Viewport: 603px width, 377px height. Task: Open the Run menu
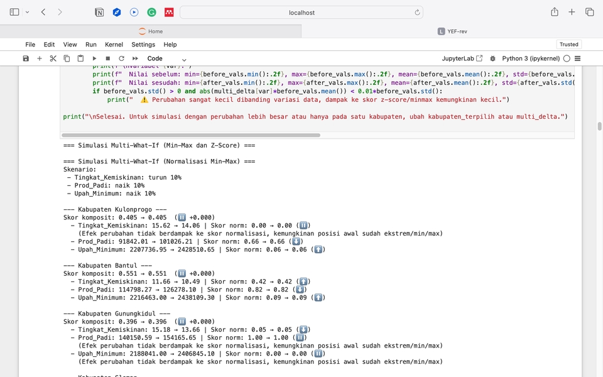coord(91,45)
